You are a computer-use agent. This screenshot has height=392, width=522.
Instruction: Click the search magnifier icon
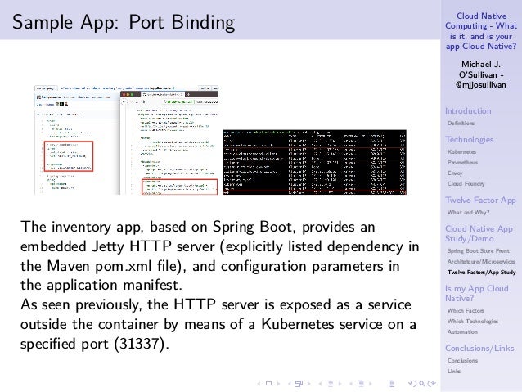(x=422, y=384)
